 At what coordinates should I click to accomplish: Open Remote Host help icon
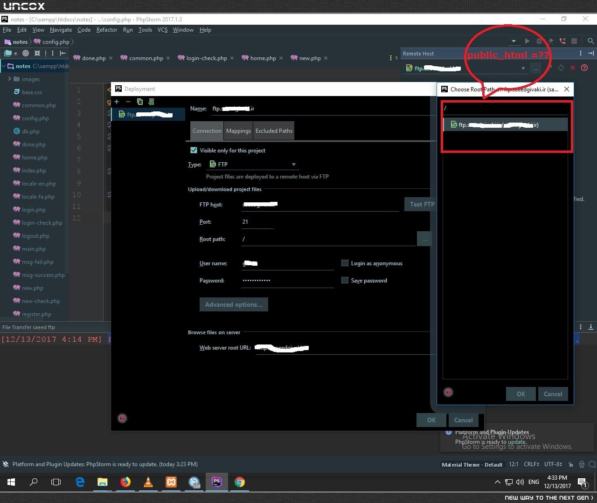coord(584,68)
